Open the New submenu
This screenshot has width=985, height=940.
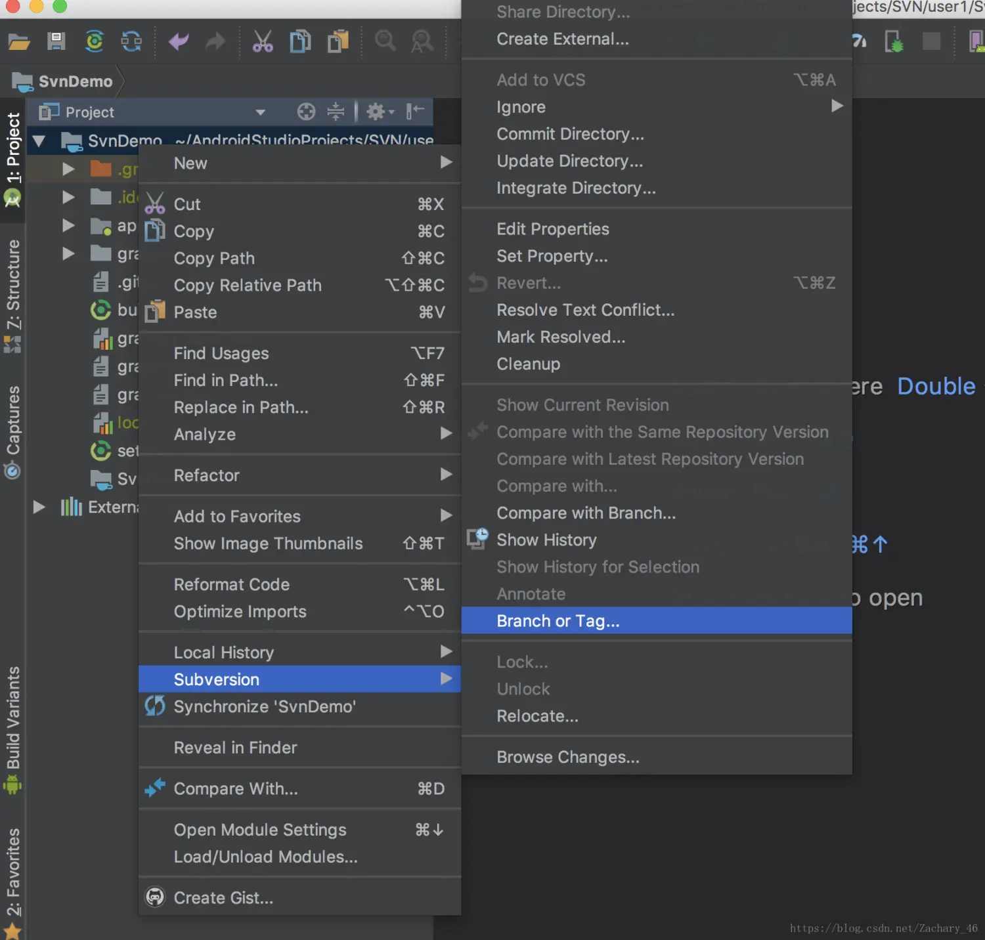tap(299, 163)
